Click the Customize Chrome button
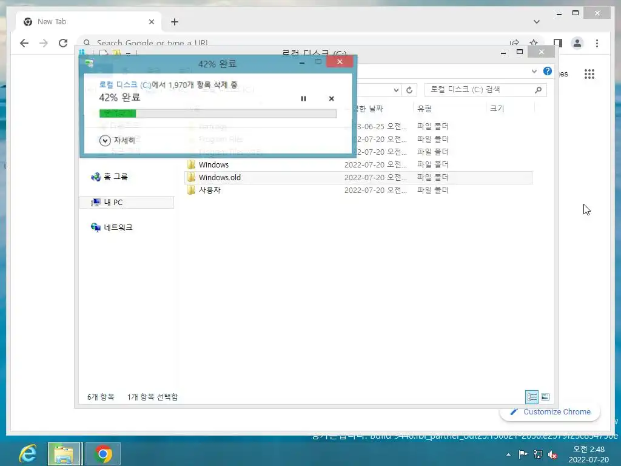 click(x=550, y=412)
